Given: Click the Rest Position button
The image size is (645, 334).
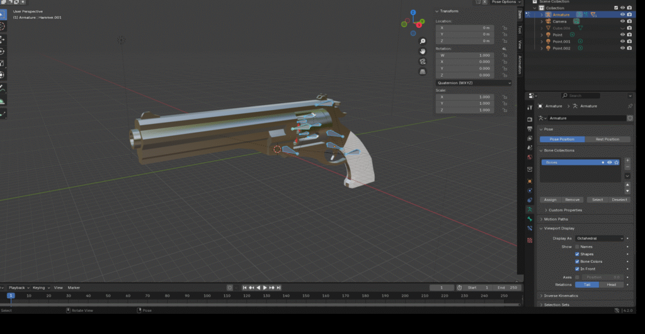Looking at the screenshot, I should (607, 139).
